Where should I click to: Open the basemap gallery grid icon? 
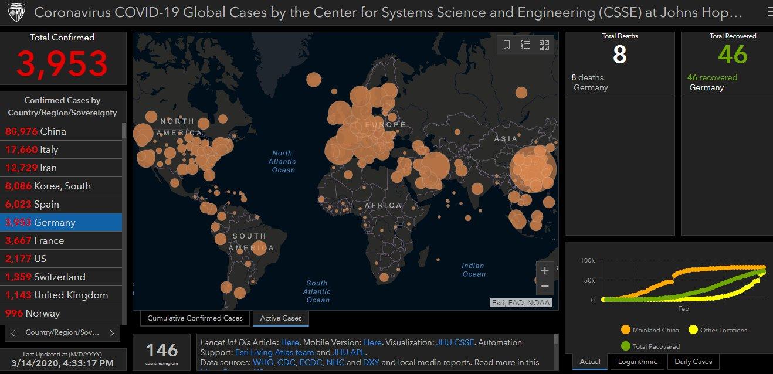point(544,45)
